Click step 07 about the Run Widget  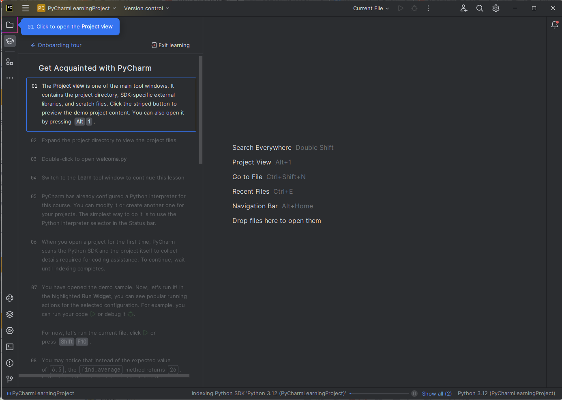(114, 301)
